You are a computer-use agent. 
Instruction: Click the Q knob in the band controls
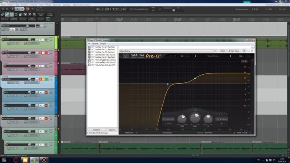tap(208, 119)
